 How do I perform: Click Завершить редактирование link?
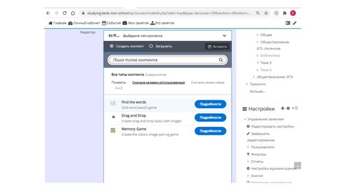pyautogui.click(x=261, y=137)
